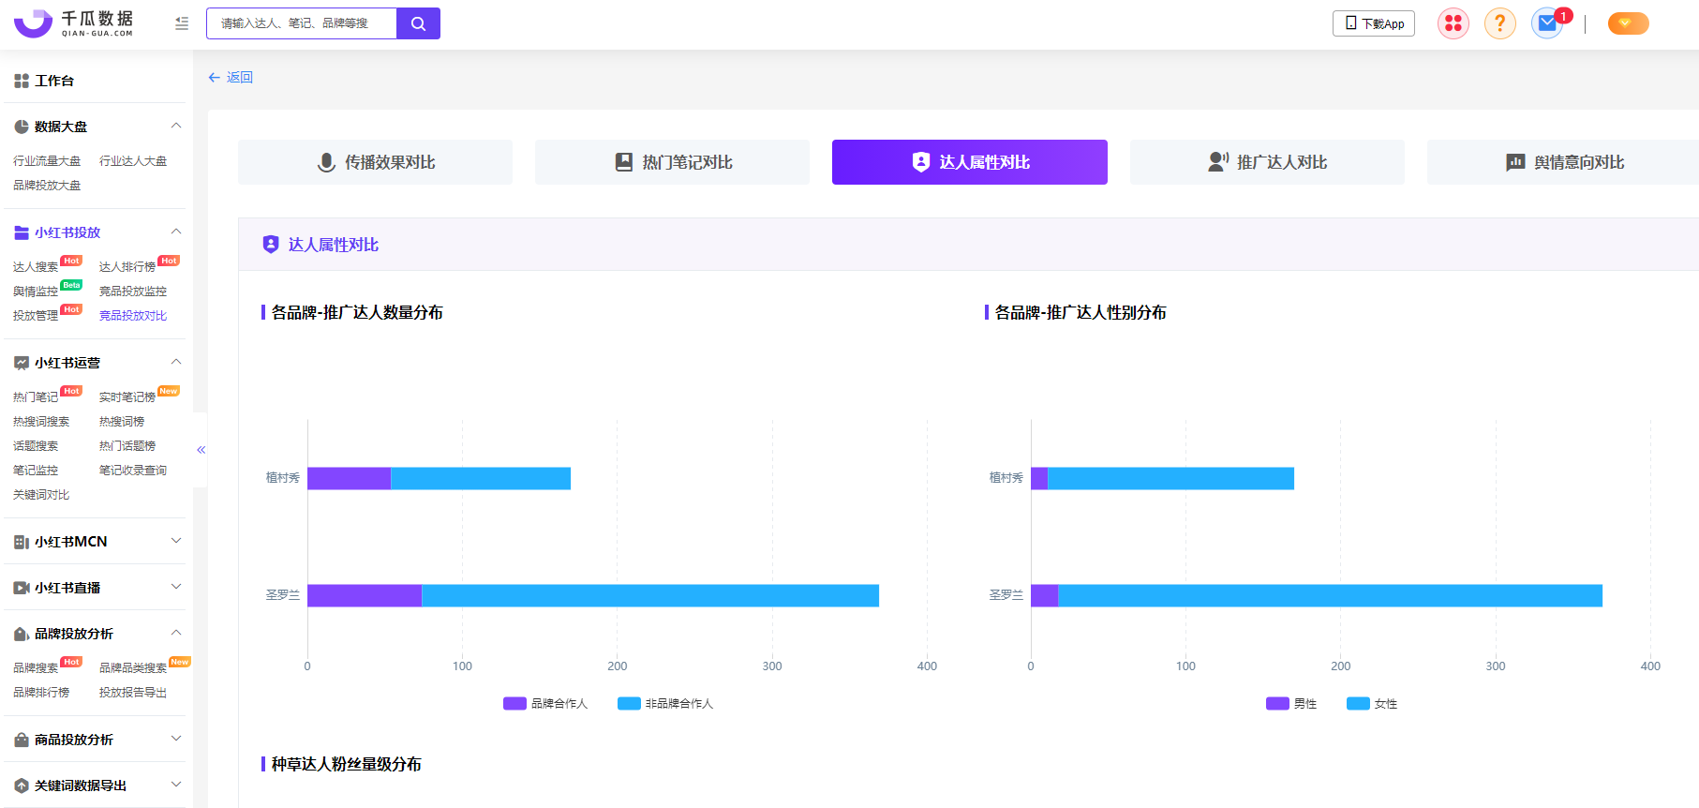Open 舆情监控 link
The height and width of the screenshot is (808, 1699).
coord(36,292)
